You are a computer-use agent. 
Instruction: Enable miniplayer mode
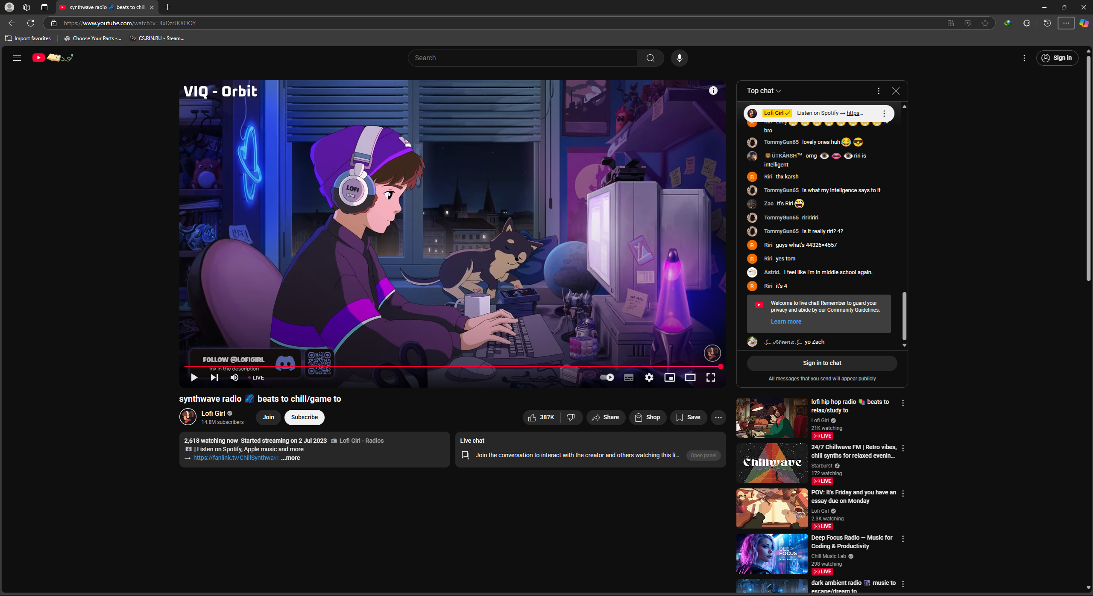point(669,377)
